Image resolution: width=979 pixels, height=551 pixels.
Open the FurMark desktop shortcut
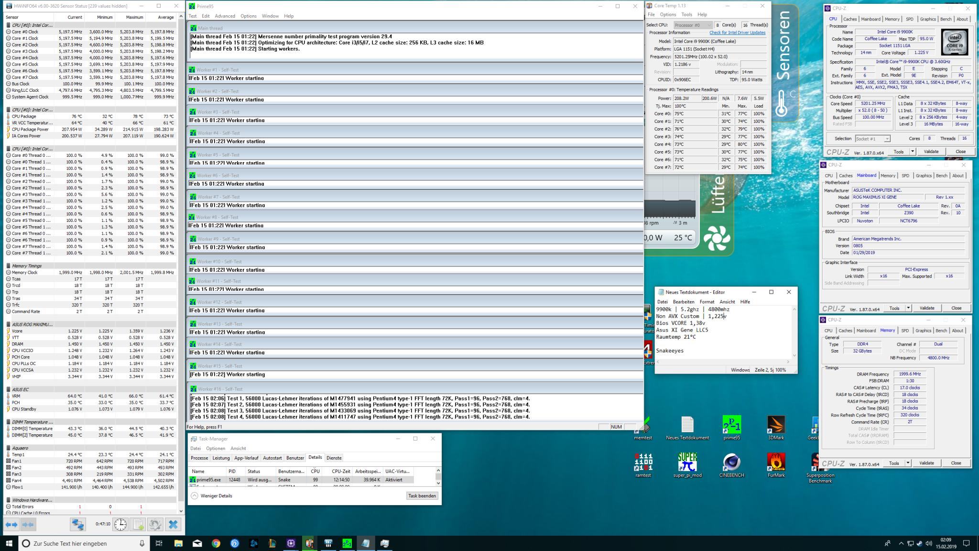click(776, 465)
